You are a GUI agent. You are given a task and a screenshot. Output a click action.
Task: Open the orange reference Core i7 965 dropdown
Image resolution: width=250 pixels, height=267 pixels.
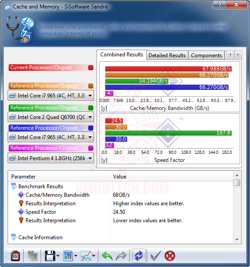pos(51,96)
